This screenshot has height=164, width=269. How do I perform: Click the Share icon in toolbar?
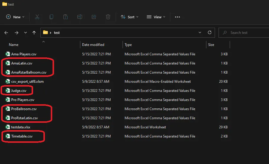tap(94, 17)
